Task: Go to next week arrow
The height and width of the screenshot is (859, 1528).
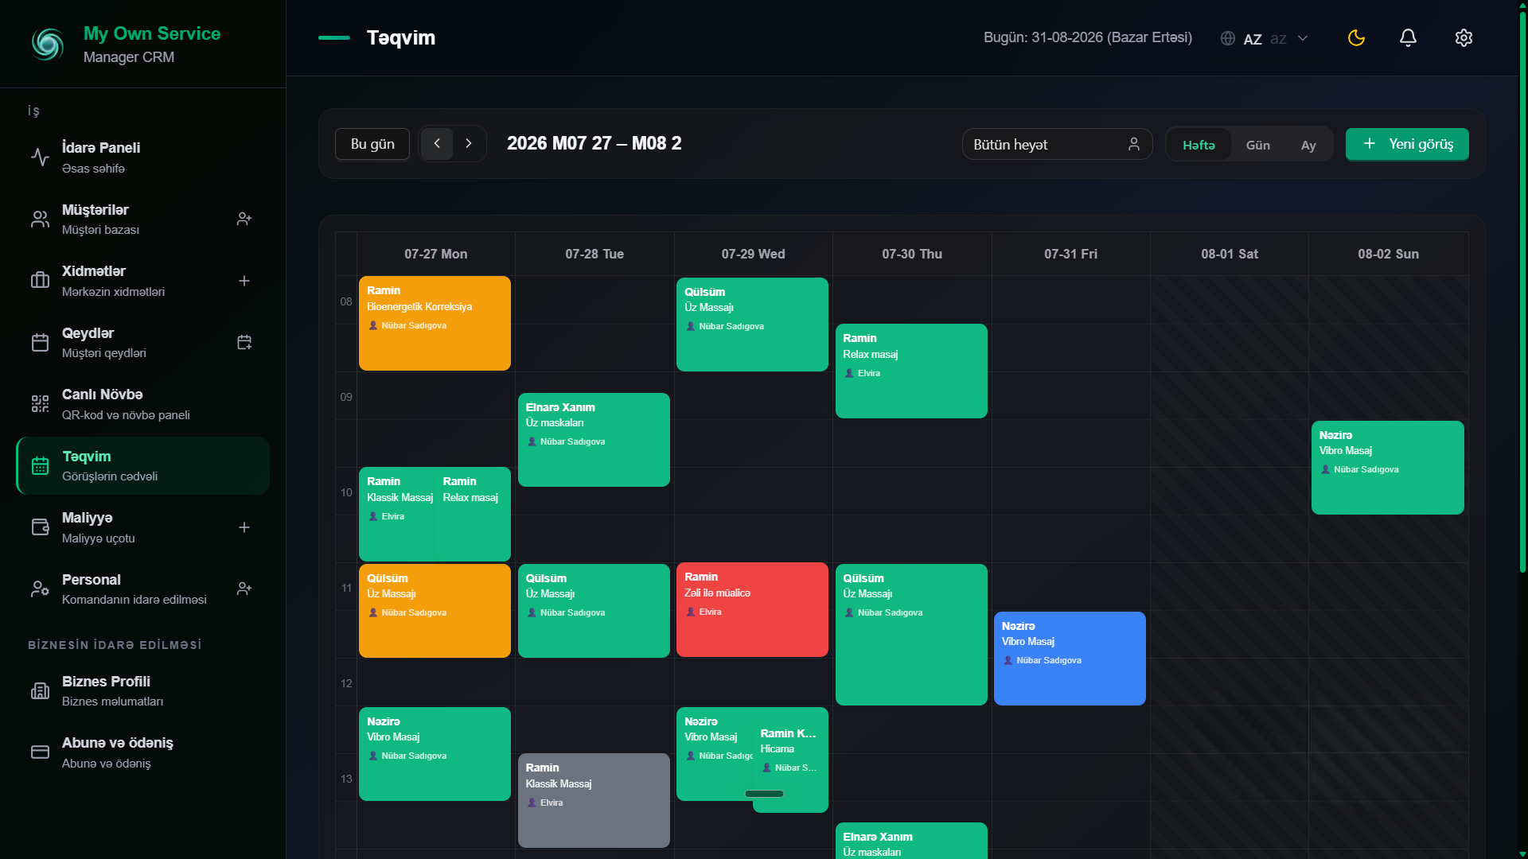Action: (469, 144)
